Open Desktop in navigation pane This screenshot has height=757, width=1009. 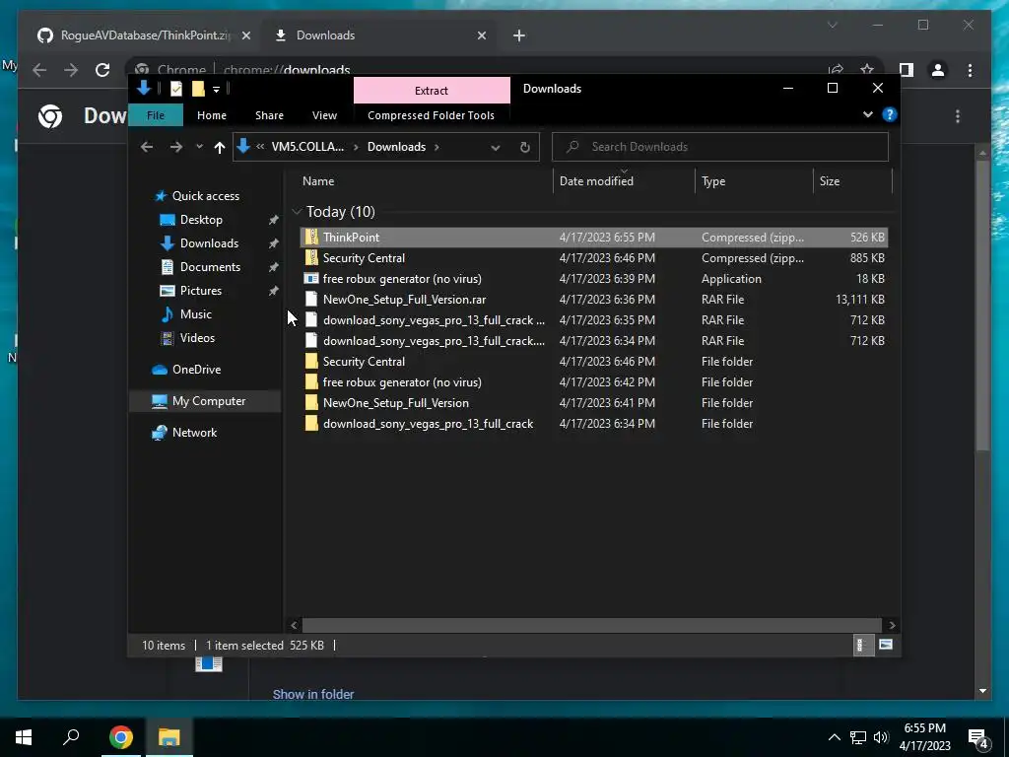coord(201,220)
